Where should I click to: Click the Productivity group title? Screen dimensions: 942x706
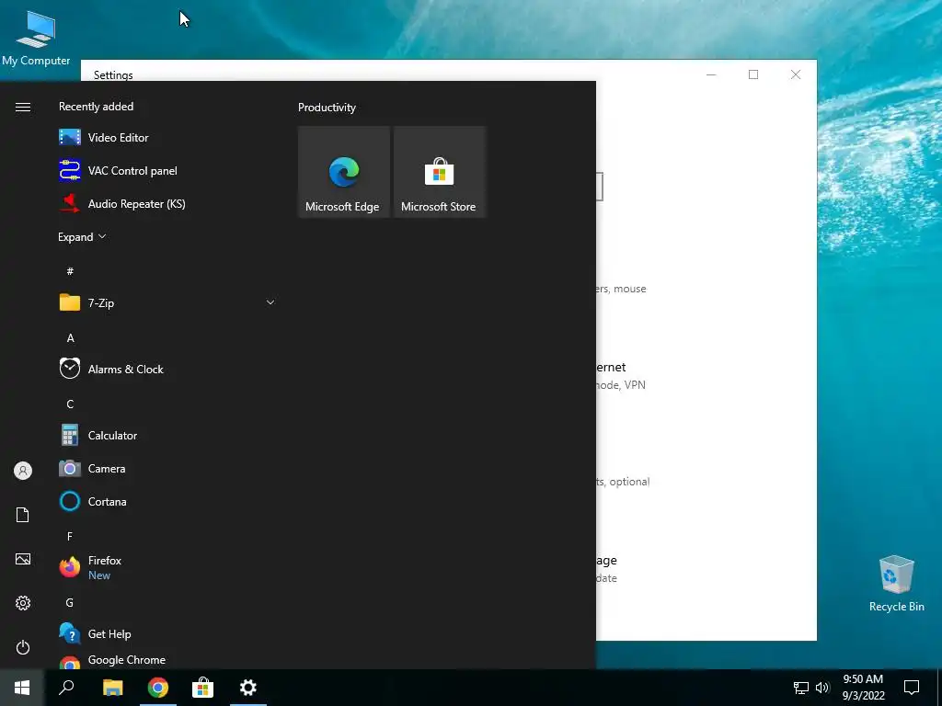click(327, 108)
